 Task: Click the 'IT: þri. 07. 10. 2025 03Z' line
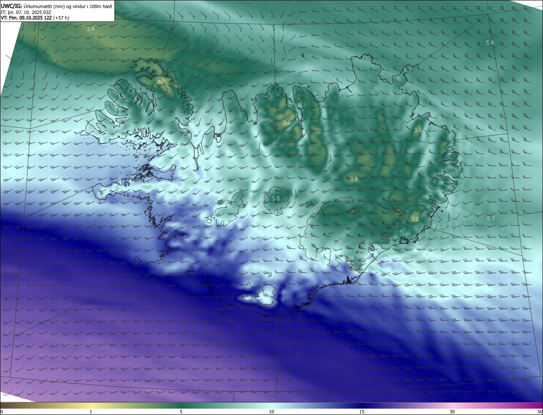click(26, 12)
